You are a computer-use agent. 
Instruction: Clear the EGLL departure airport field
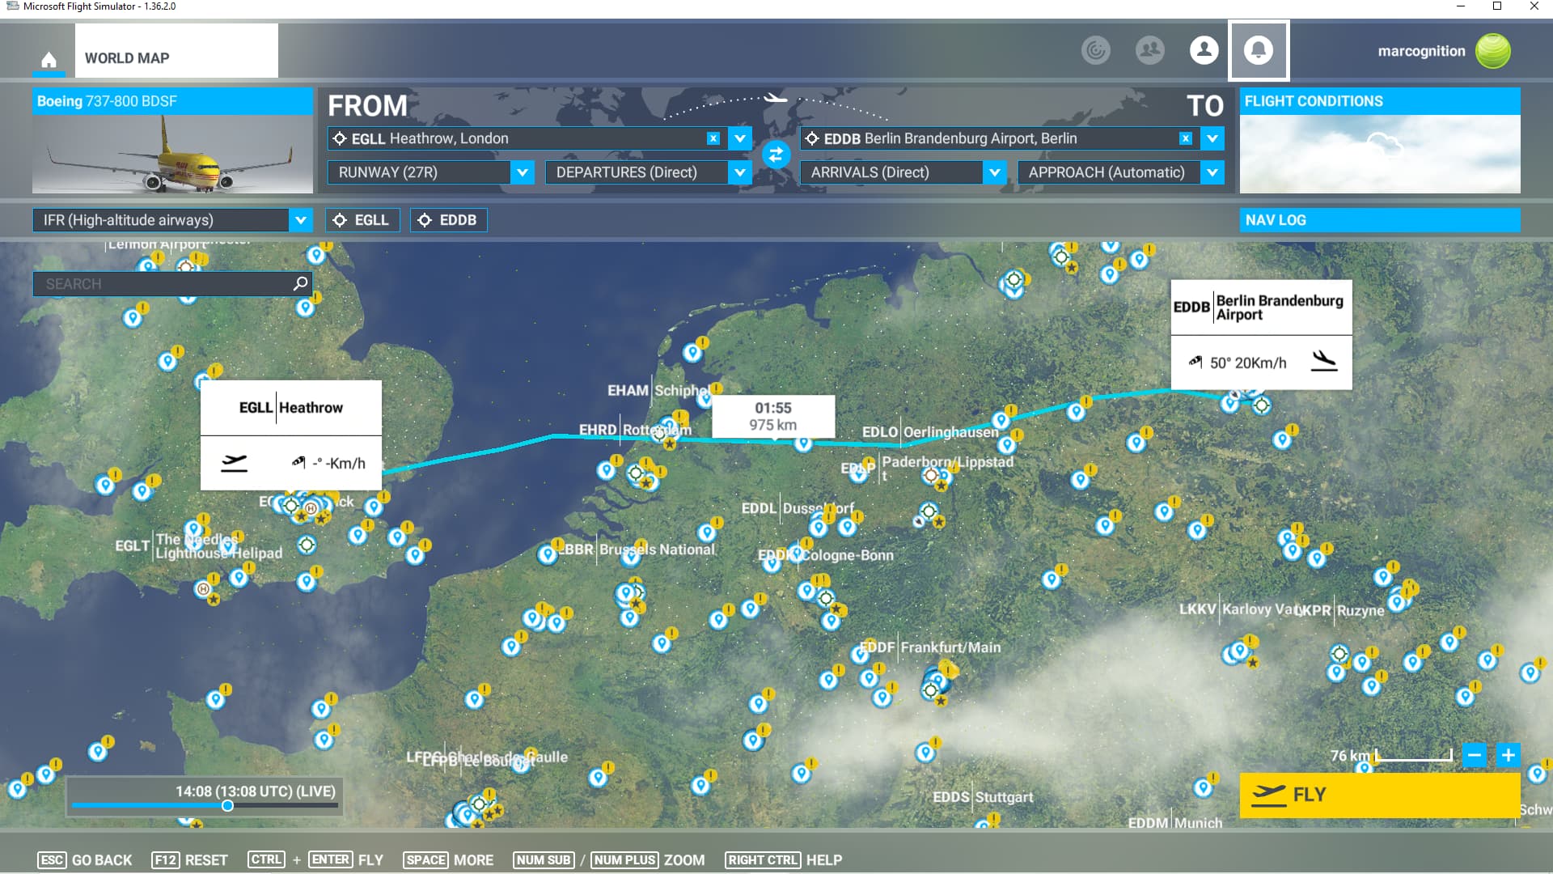click(x=713, y=138)
